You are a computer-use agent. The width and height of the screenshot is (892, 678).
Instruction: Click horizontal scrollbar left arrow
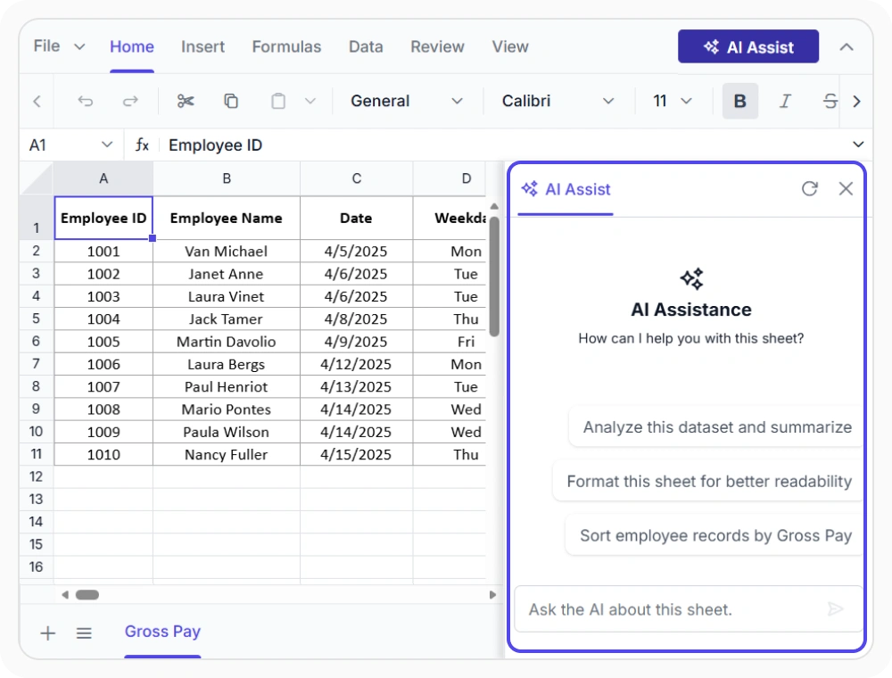click(65, 595)
